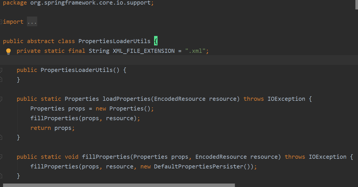The width and height of the screenshot is (358, 187).
Task: Click the abstract keyword in the class declaration
Action: [x=41, y=41]
